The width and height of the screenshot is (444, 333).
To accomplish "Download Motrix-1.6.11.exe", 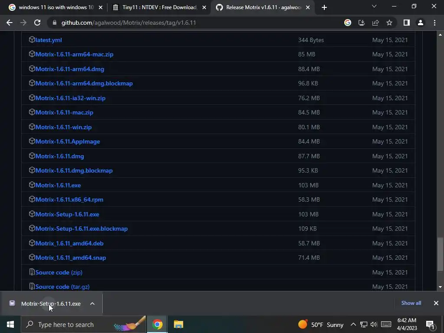I will (58, 185).
